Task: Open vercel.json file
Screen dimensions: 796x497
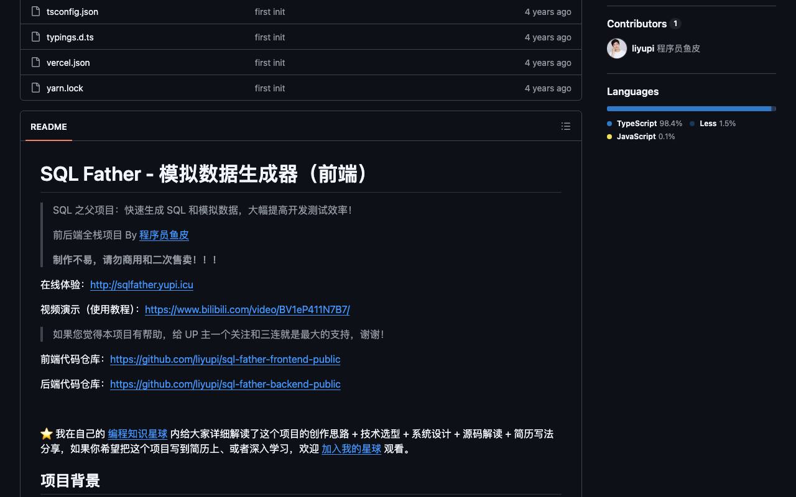Action: point(68,63)
